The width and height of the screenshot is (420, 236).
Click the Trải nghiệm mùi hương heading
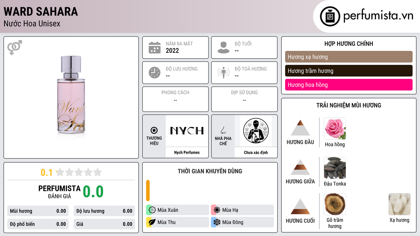(x=349, y=105)
